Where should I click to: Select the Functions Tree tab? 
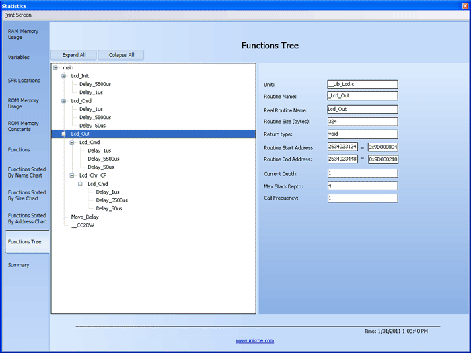pyautogui.click(x=27, y=242)
